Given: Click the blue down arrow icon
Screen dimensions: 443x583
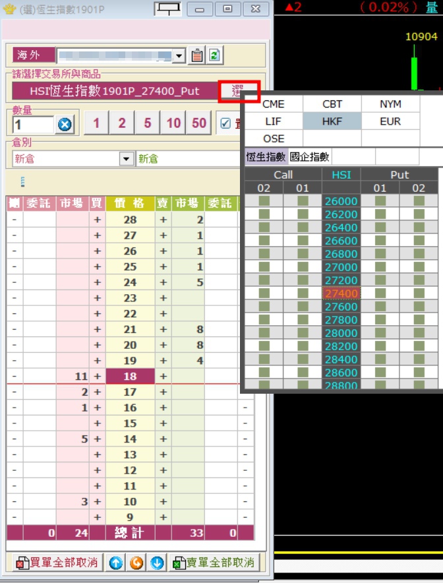Looking at the screenshot, I should 157,563.
